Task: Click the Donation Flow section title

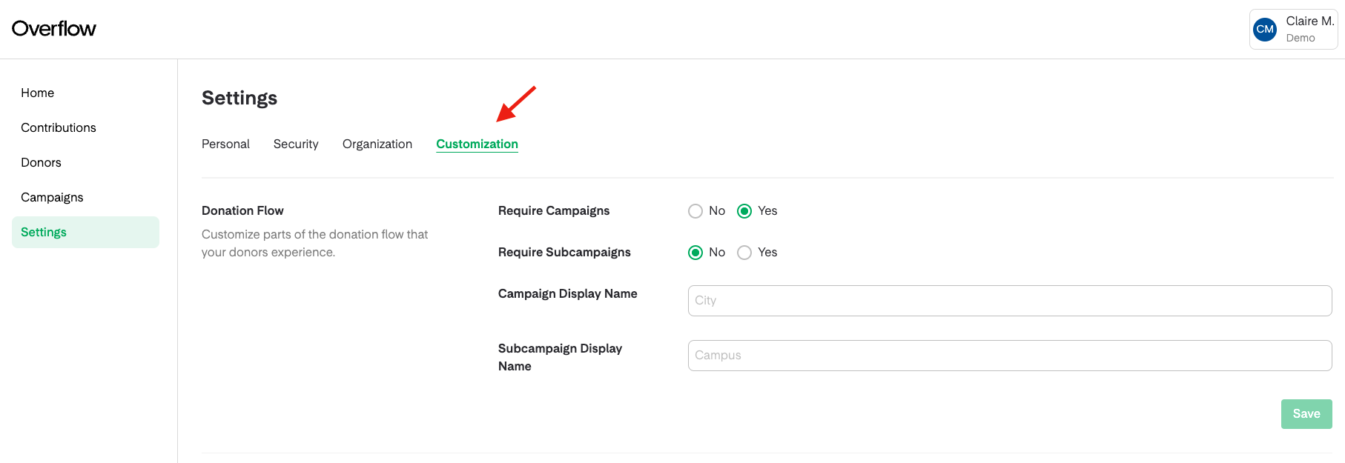Action: point(242,210)
